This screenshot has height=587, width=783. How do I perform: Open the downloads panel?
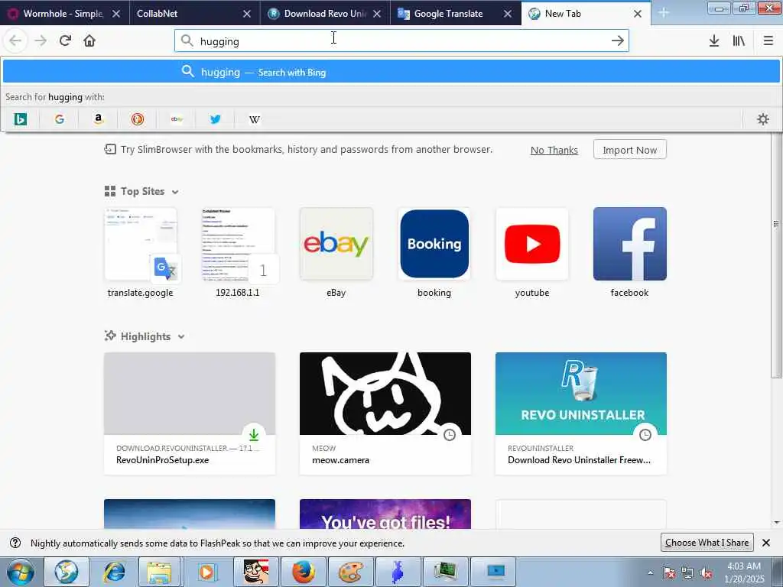coord(714,41)
